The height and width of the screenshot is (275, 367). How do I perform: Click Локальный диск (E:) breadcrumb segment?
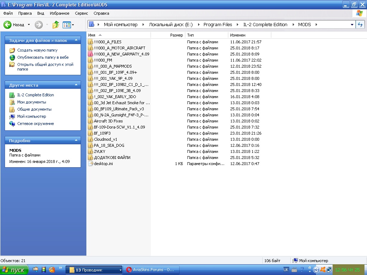pyautogui.click(x=171, y=25)
